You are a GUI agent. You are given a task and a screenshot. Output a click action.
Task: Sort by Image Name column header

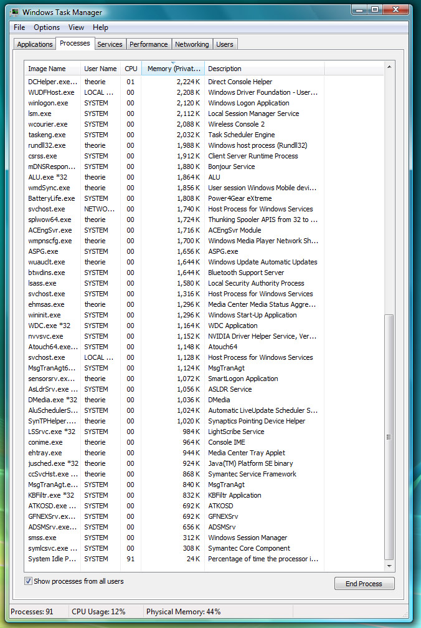click(x=53, y=69)
